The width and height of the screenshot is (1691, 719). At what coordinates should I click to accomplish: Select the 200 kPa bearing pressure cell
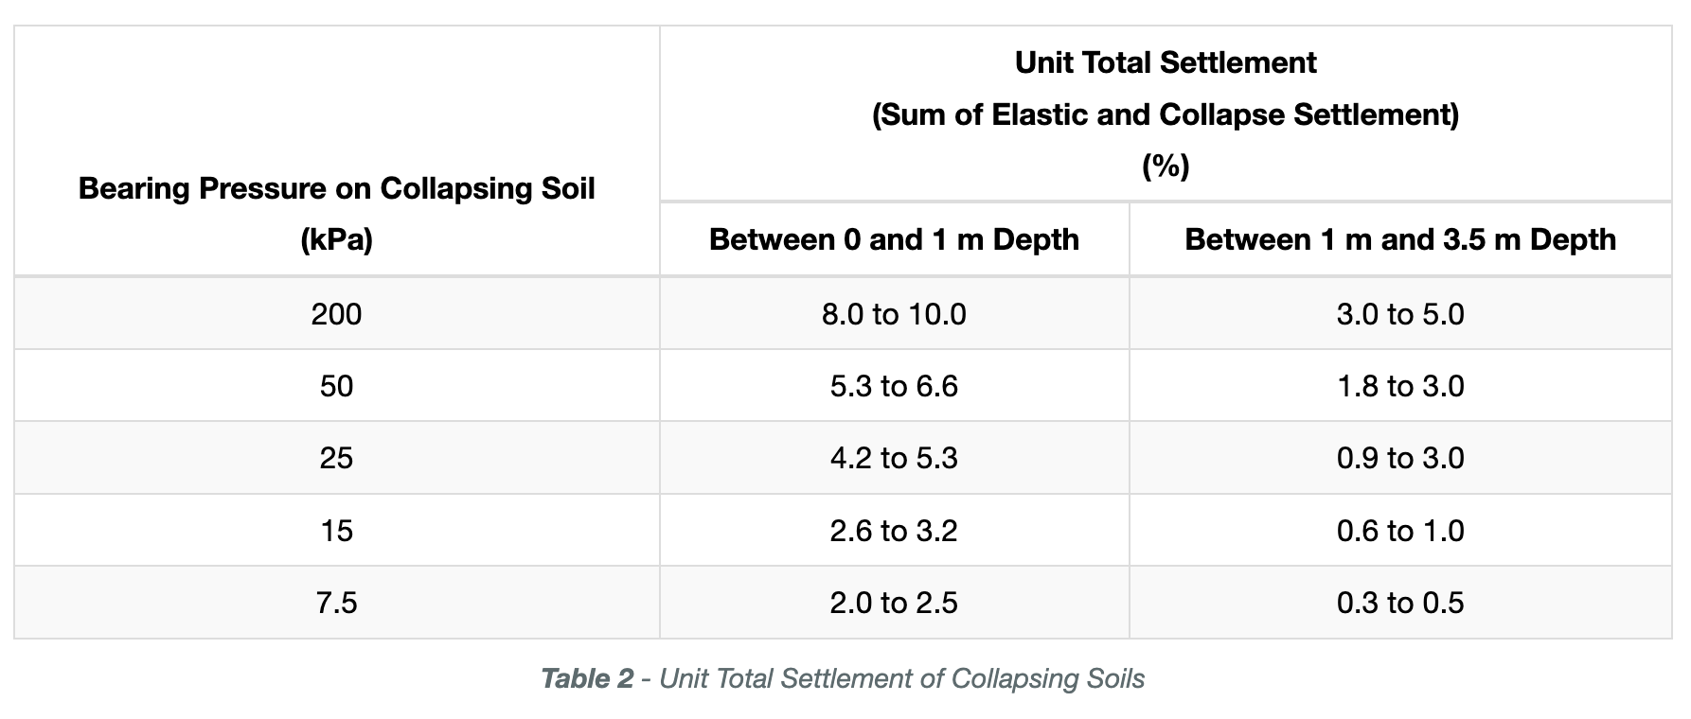coord(336,313)
